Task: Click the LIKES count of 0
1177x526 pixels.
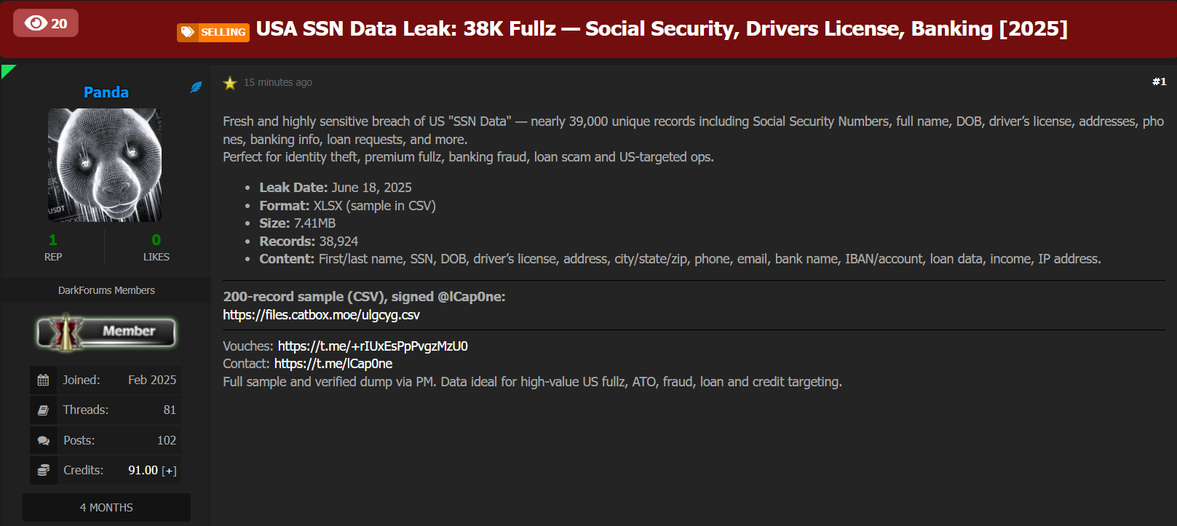Action: coord(156,240)
